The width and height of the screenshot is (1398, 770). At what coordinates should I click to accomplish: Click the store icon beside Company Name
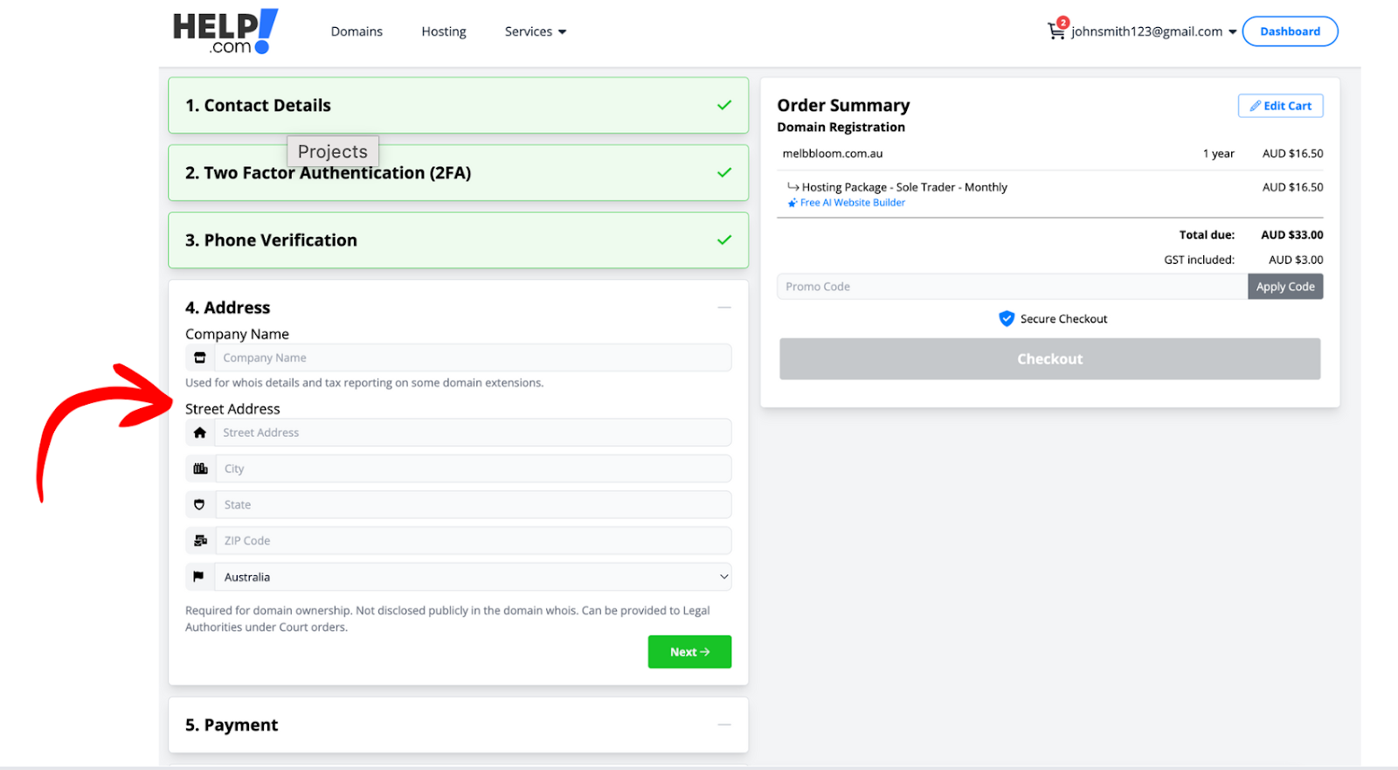tap(200, 357)
